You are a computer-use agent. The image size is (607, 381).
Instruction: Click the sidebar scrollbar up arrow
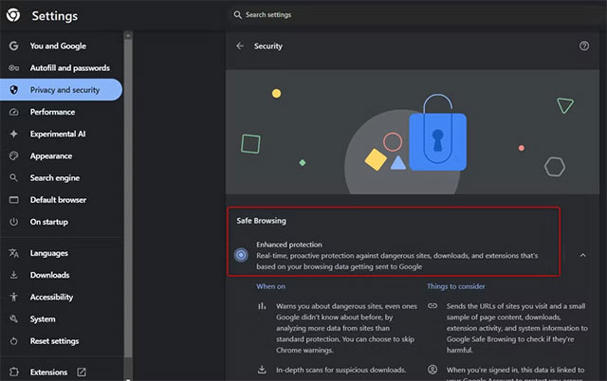[128, 35]
